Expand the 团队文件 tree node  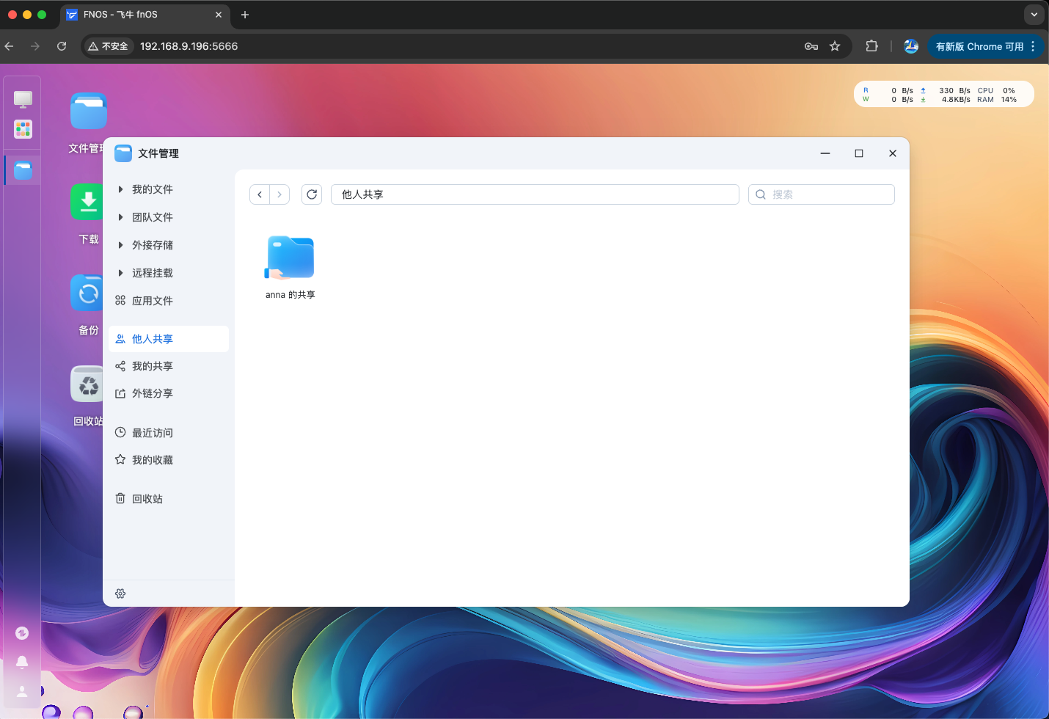coord(120,217)
